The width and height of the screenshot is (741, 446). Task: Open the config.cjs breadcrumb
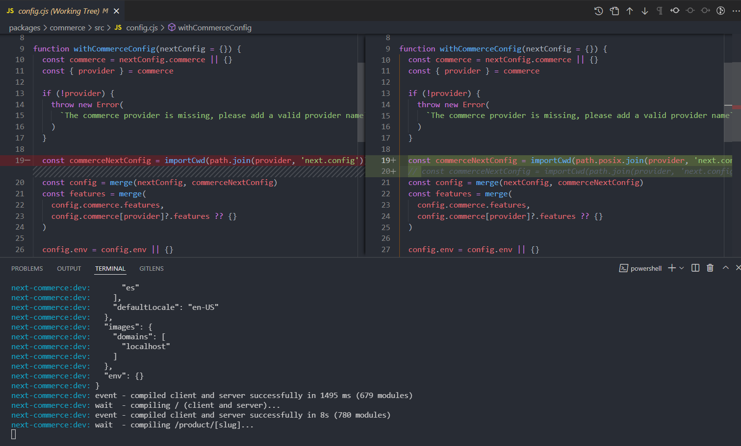click(142, 28)
